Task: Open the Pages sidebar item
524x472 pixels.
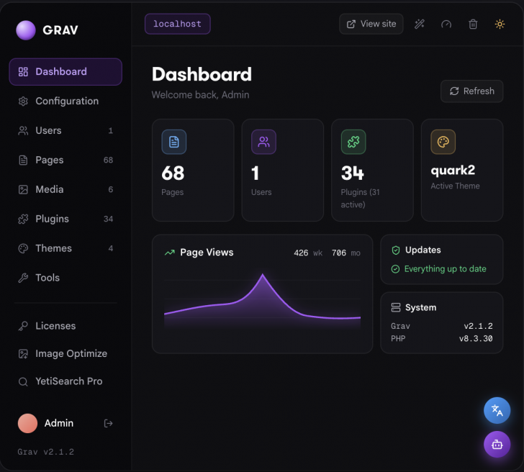Action: pyautogui.click(x=65, y=160)
